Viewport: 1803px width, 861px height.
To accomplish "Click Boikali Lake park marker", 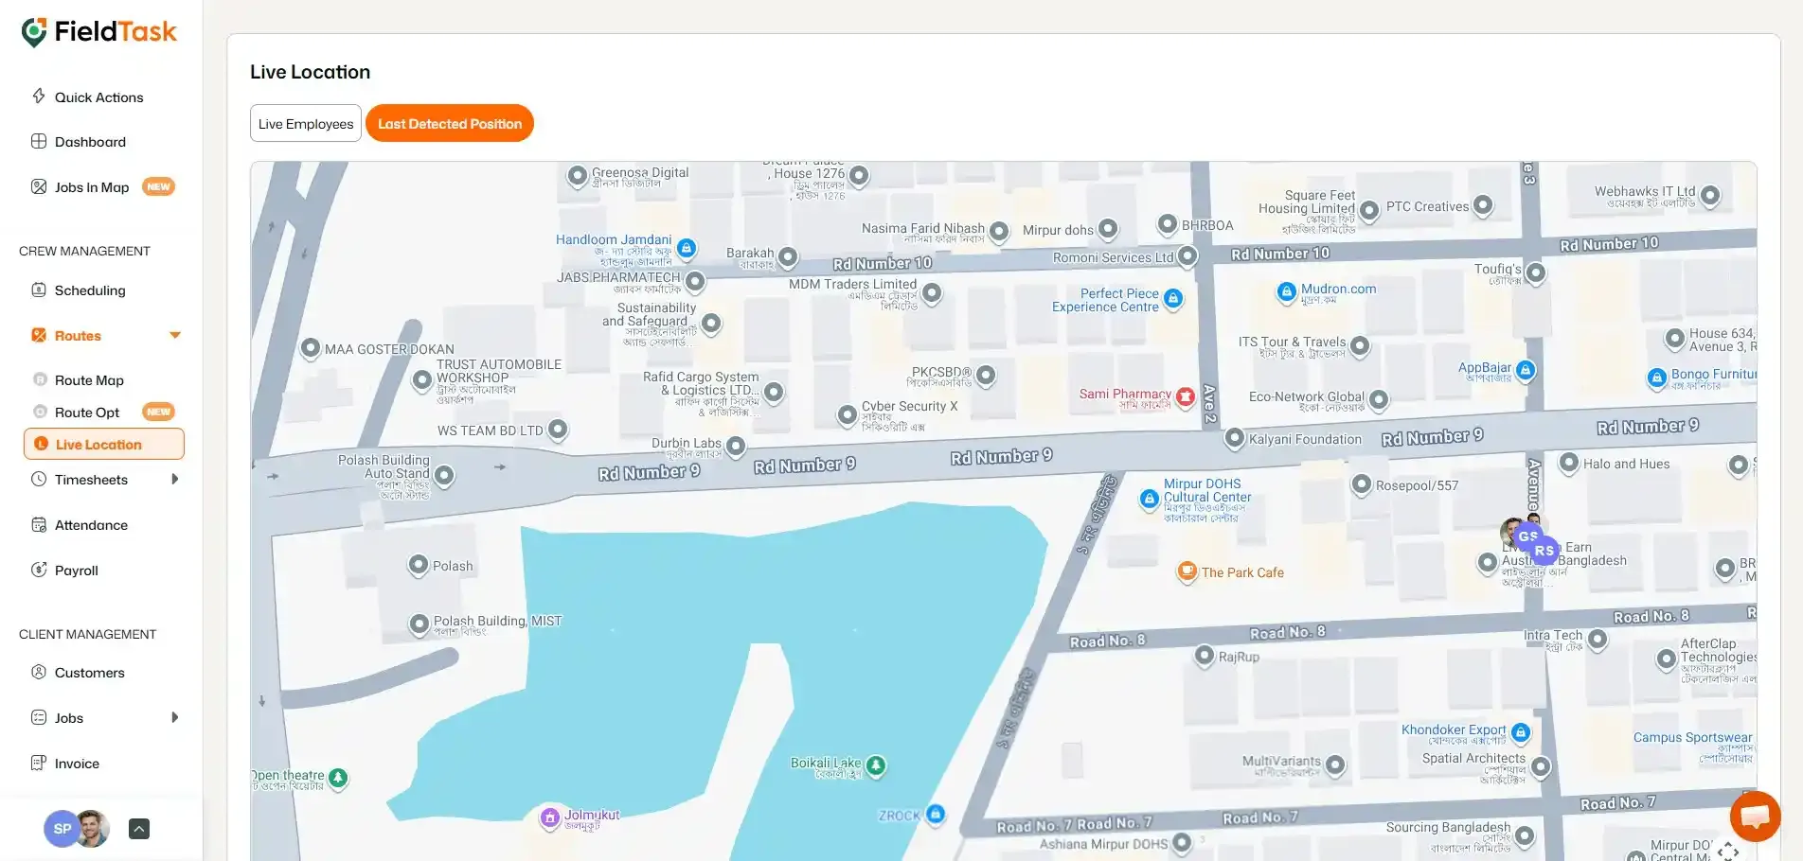I will tap(877, 765).
